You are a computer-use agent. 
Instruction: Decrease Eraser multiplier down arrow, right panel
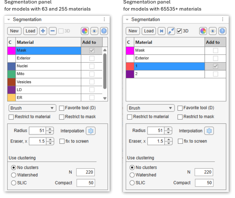click(x=169, y=143)
